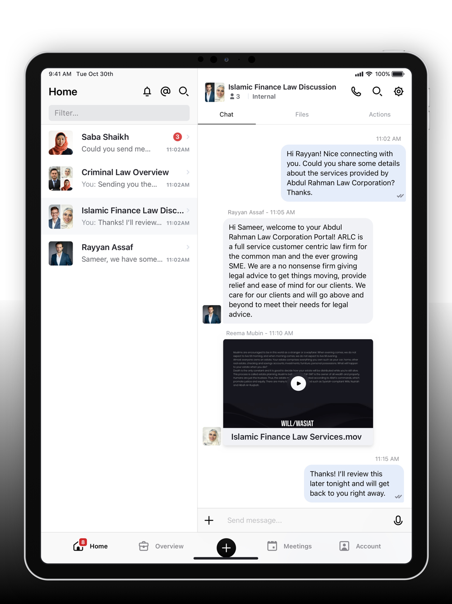Screen dimensions: 452x604
Task: Tap the center black plus button
Action: coord(226,548)
